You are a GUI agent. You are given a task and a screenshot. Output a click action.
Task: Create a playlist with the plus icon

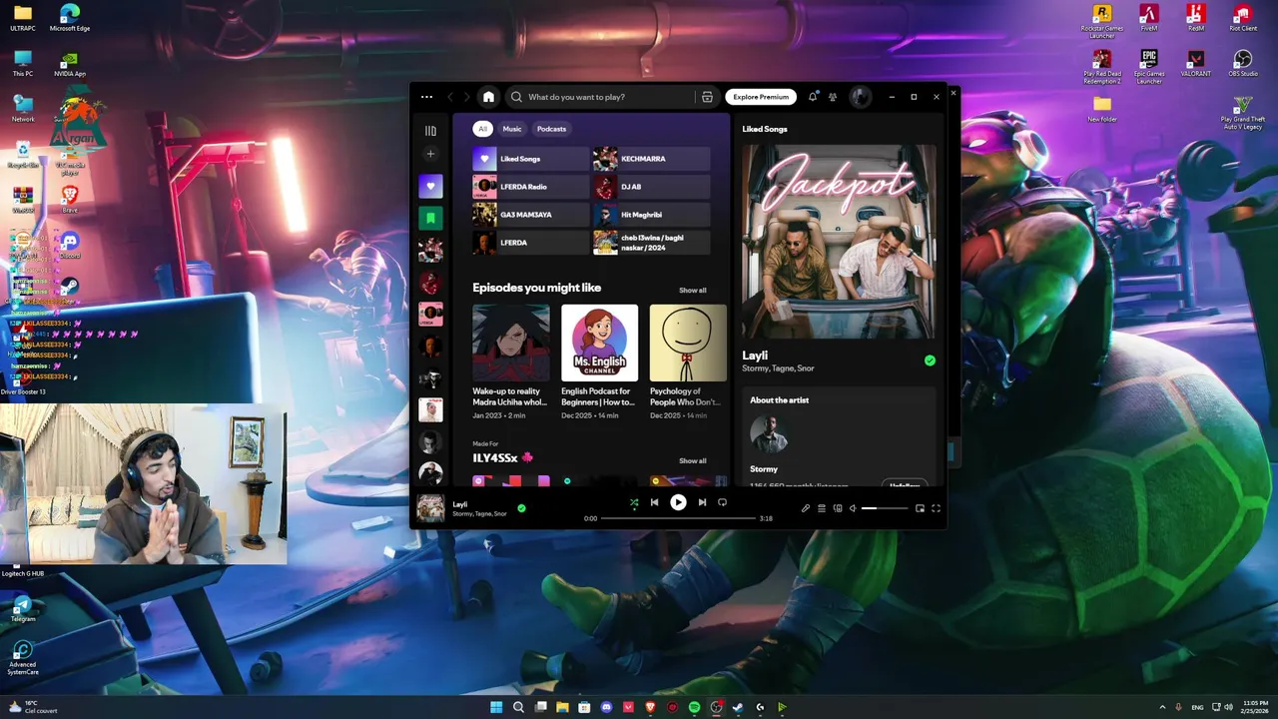tap(430, 154)
